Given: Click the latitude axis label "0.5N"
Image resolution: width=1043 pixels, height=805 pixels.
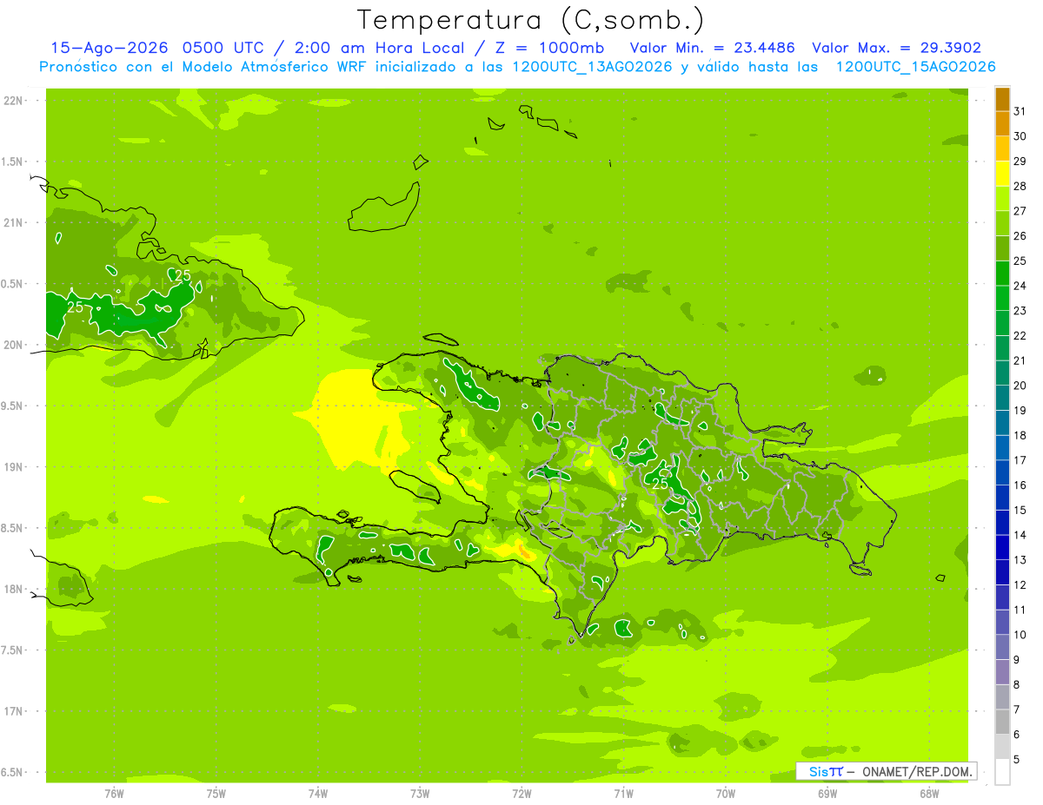Looking at the screenshot, I should click(x=12, y=284).
